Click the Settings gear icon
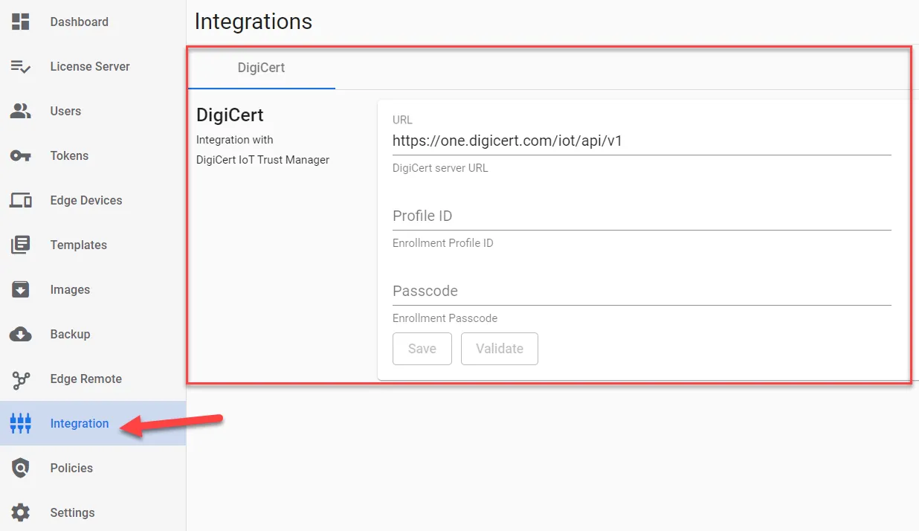Image resolution: width=919 pixels, height=531 pixels. (21, 512)
